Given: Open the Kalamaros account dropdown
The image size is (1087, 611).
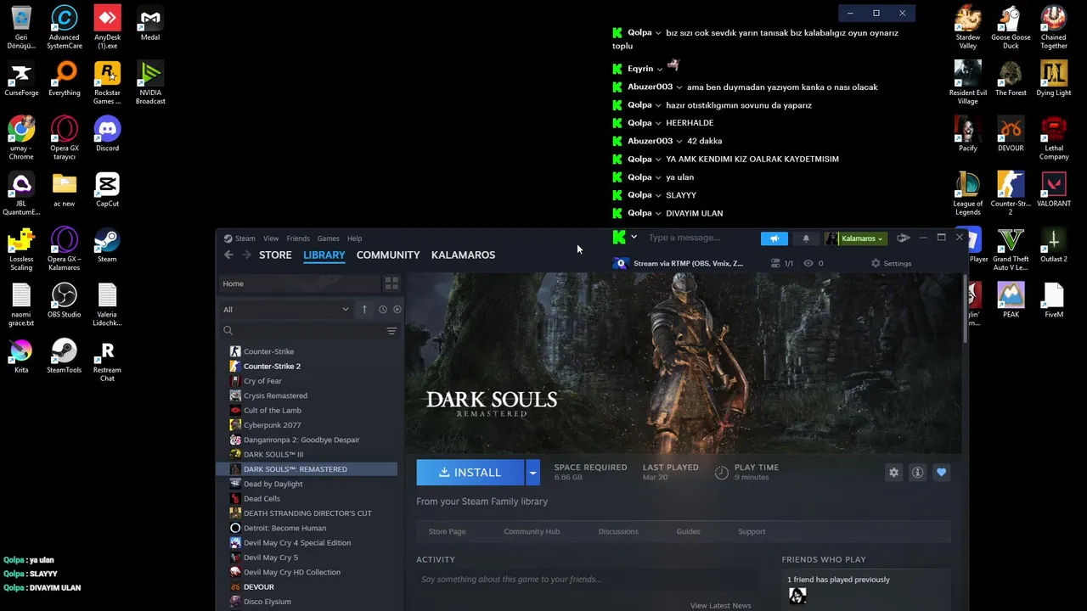Looking at the screenshot, I should click(856, 238).
